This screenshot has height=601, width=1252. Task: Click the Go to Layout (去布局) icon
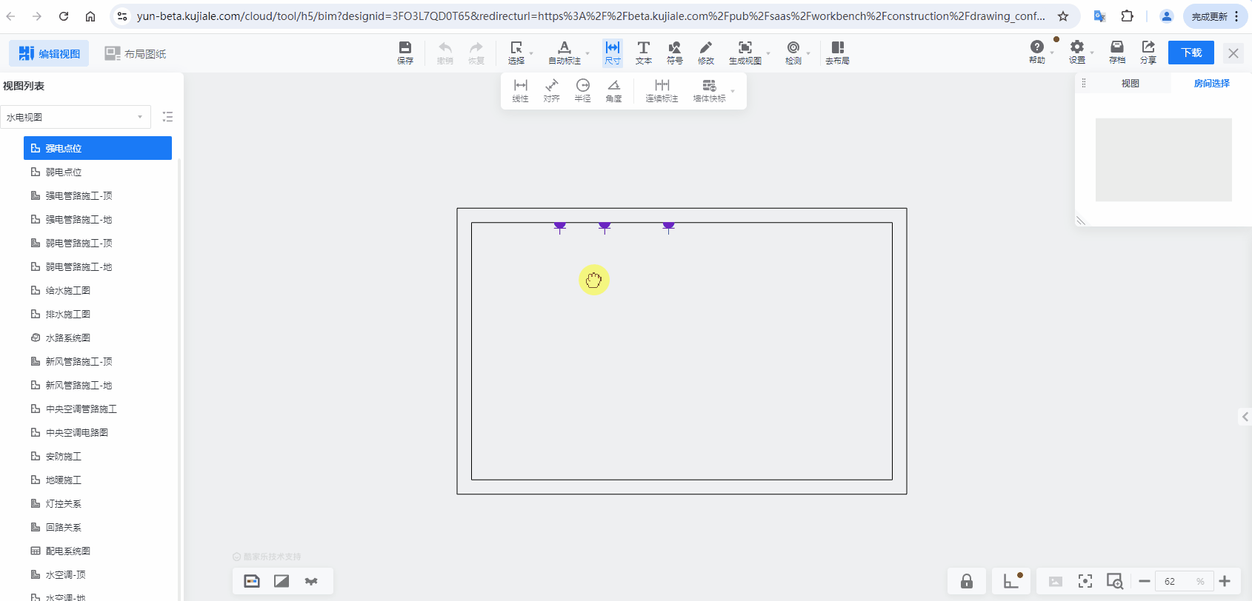pyautogui.click(x=837, y=53)
